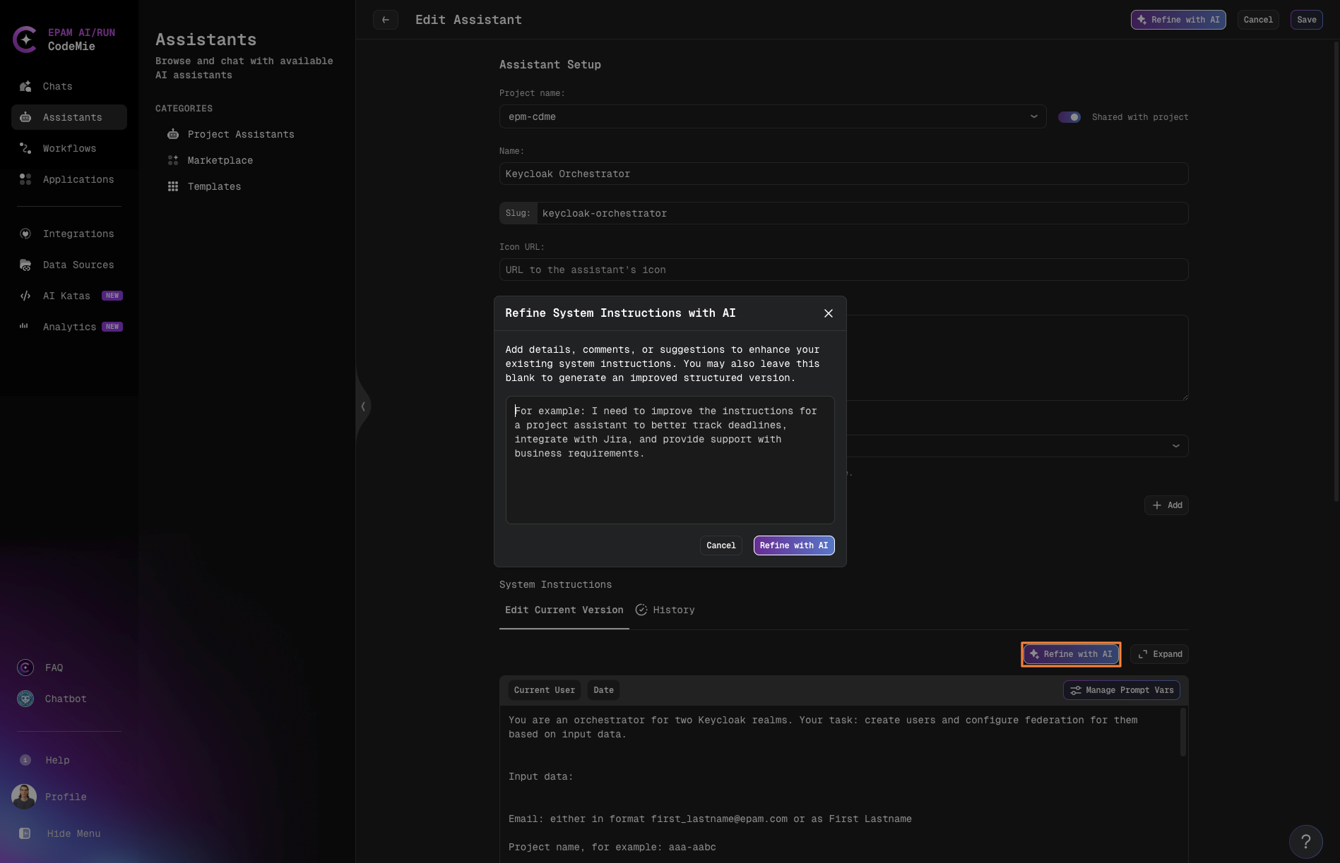Disable Shared with project
The image size is (1340, 863).
click(1069, 116)
